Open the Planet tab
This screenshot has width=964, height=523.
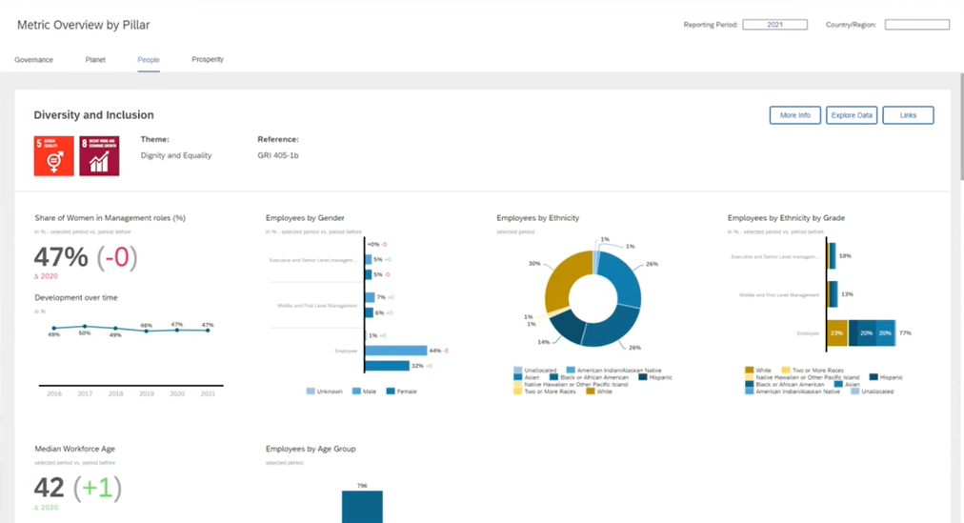(95, 60)
